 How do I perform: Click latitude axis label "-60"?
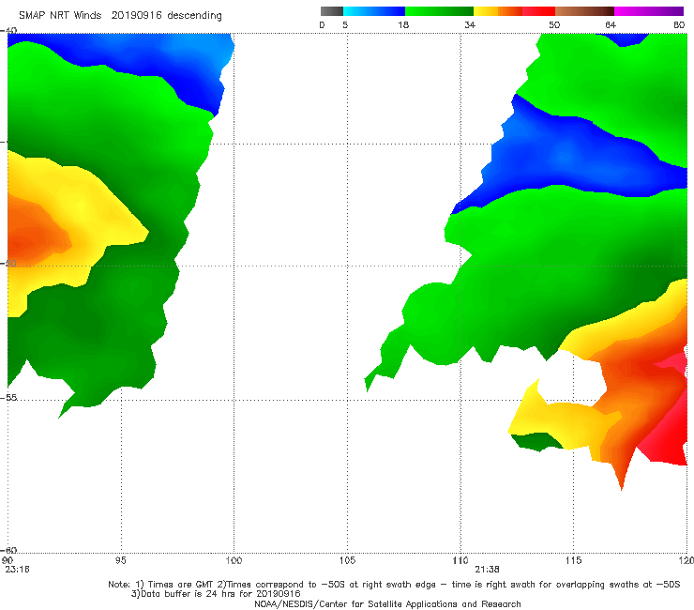[8, 550]
